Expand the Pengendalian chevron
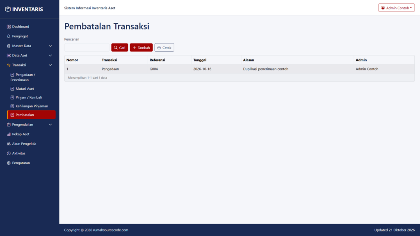The height and width of the screenshot is (236, 420). pos(50,125)
